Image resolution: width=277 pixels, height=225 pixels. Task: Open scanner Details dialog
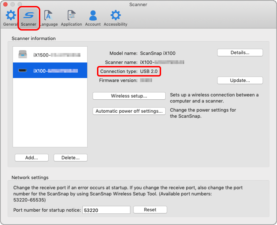pos(240,53)
